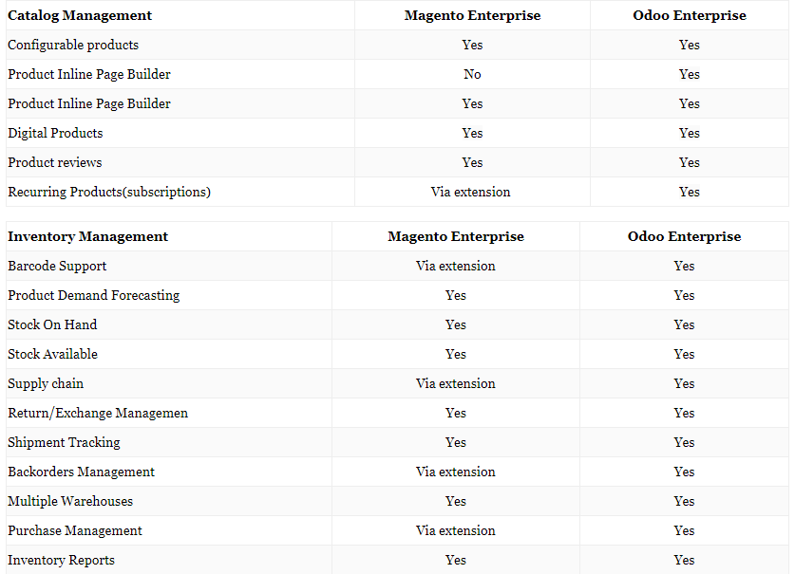This screenshot has width=795, height=574.
Task: Click the Recurring Products(subscriptions) label
Action: click(109, 192)
